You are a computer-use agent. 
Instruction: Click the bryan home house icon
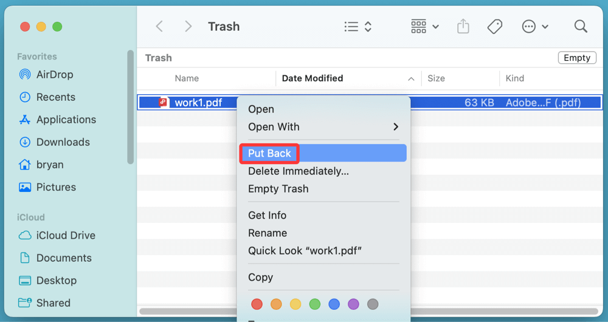25,164
